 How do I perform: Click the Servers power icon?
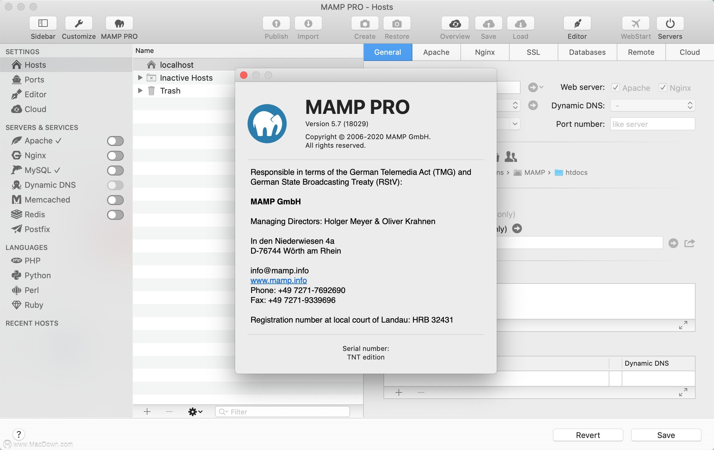coord(670,23)
